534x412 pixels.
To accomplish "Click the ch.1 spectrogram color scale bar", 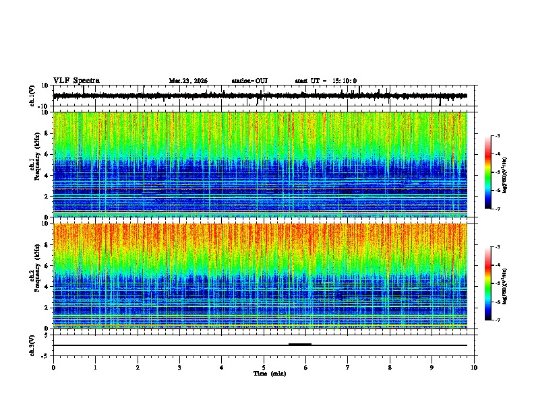I will (487, 172).
